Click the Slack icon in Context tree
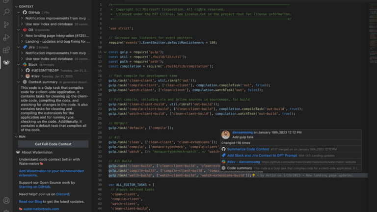The height and width of the screenshot is (212, 377). tap(25, 65)
